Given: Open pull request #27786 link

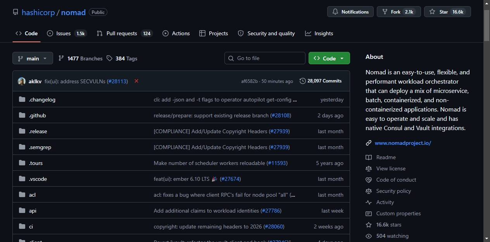Looking at the screenshot, I should tap(271, 211).
